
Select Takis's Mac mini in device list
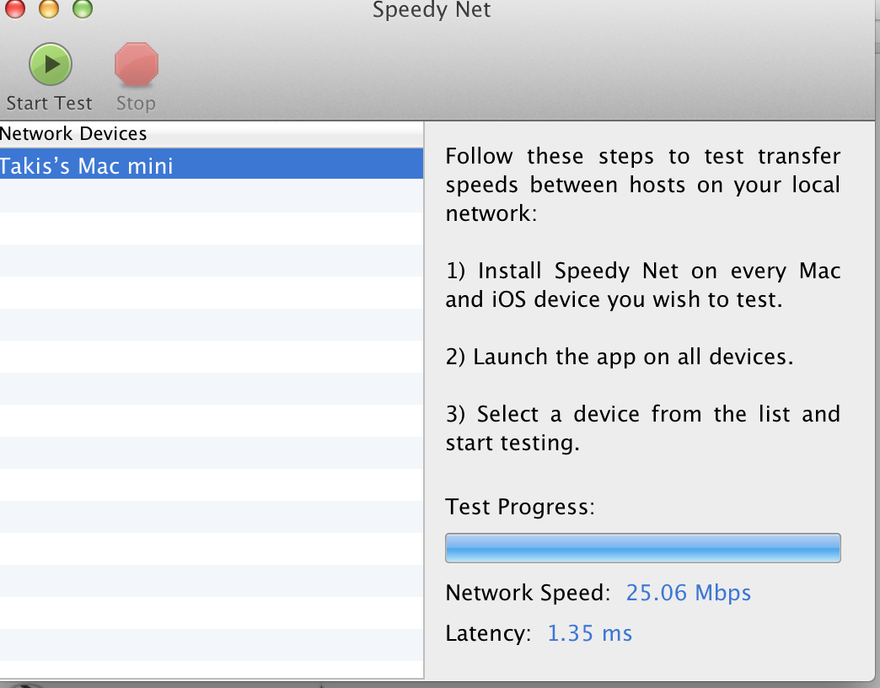[x=212, y=164]
